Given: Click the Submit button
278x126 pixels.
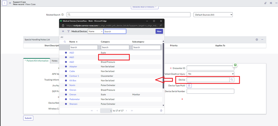Looking at the screenshot, I should 28,118.
